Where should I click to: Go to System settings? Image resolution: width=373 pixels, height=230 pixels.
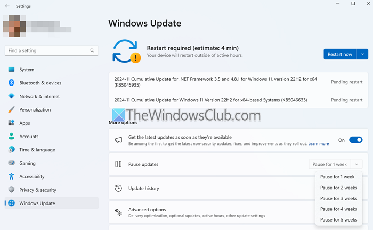51,70
